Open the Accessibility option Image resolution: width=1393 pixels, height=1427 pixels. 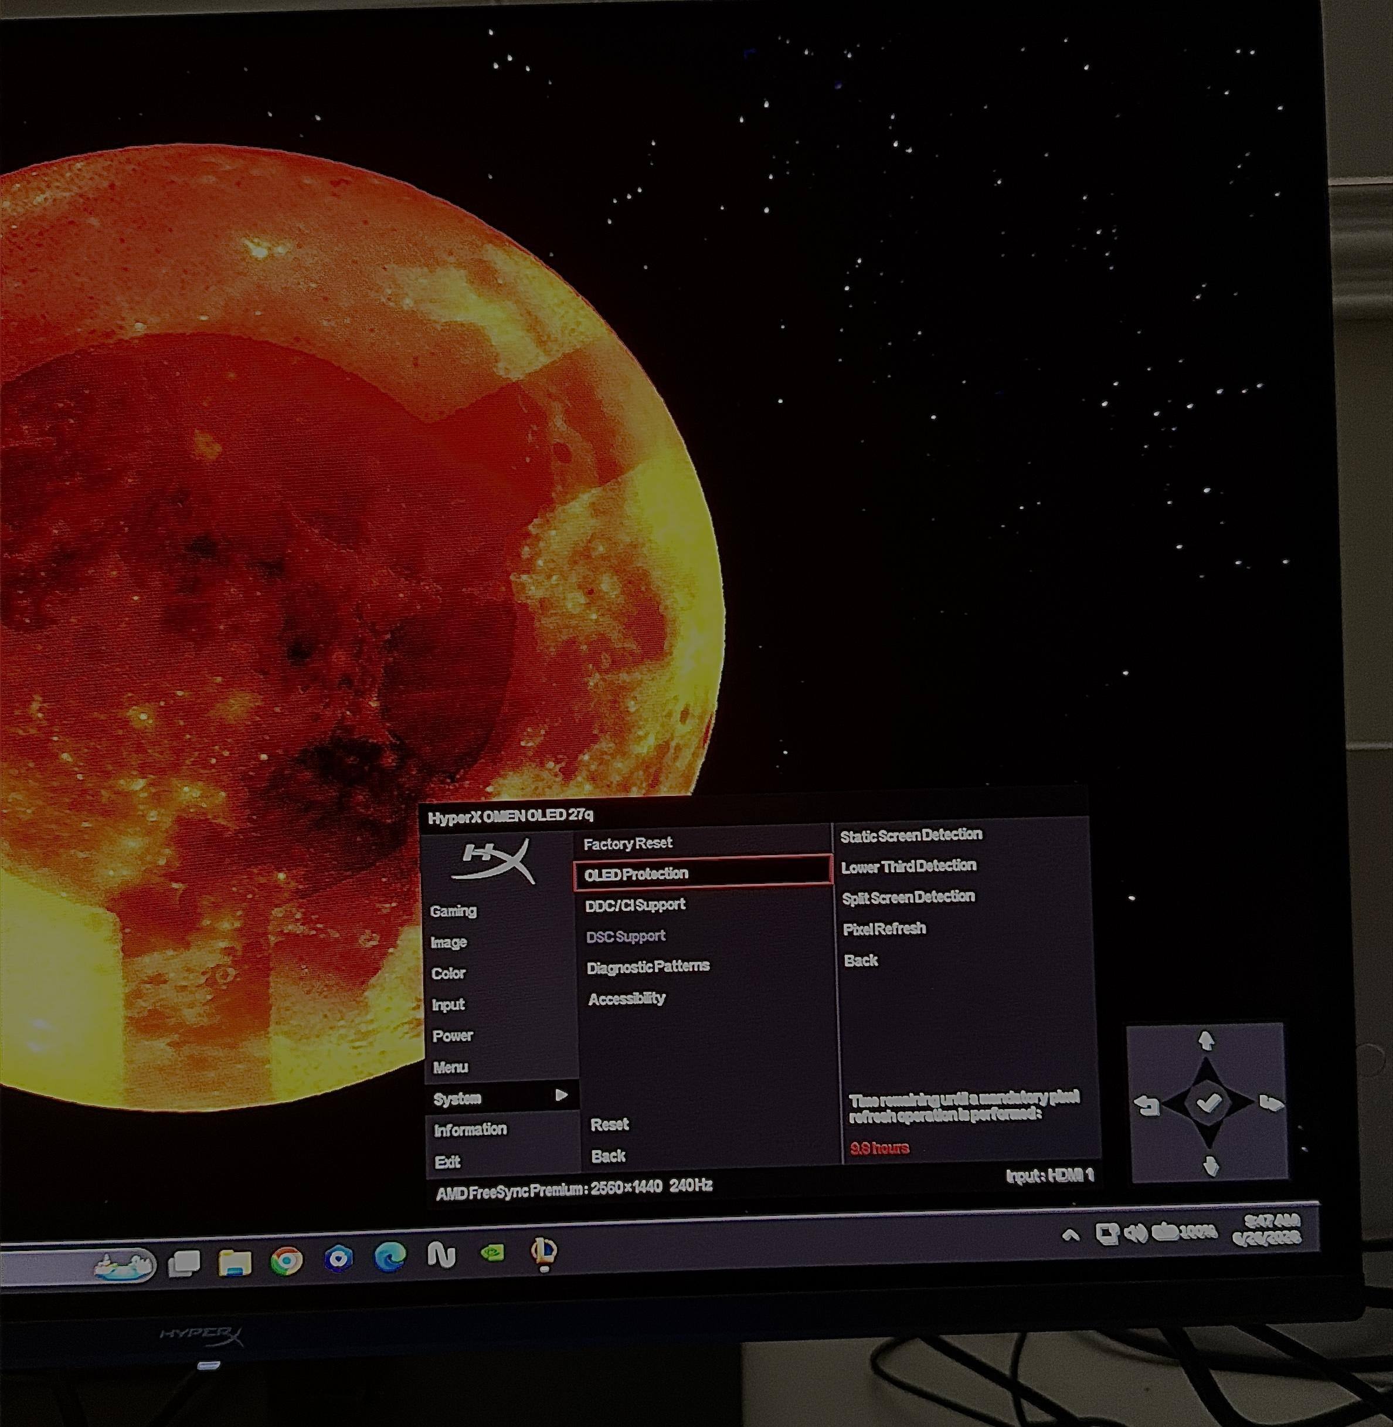[x=627, y=998]
